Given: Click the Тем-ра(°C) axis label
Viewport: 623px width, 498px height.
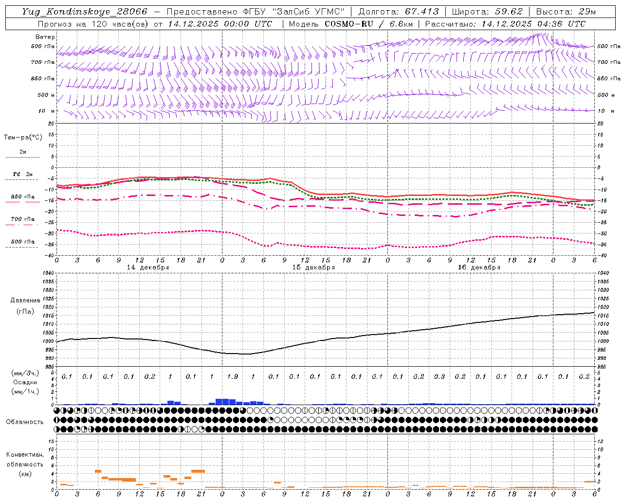Looking at the screenshot, I should [23, 138].
